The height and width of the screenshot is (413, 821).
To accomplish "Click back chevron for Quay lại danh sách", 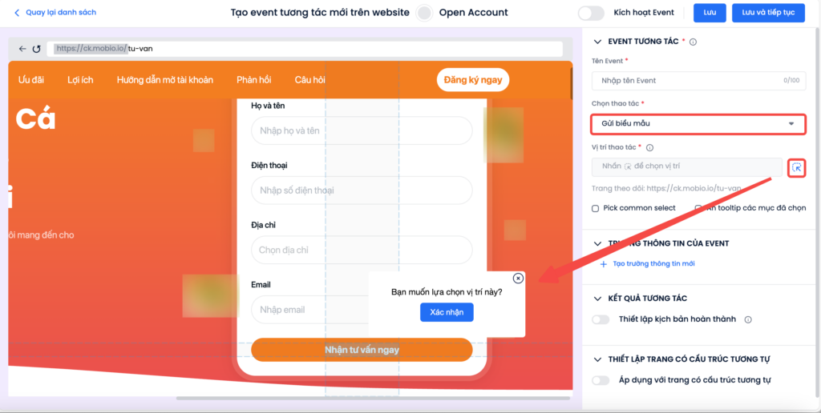I will pyautogui.click(x=17, y=13).
